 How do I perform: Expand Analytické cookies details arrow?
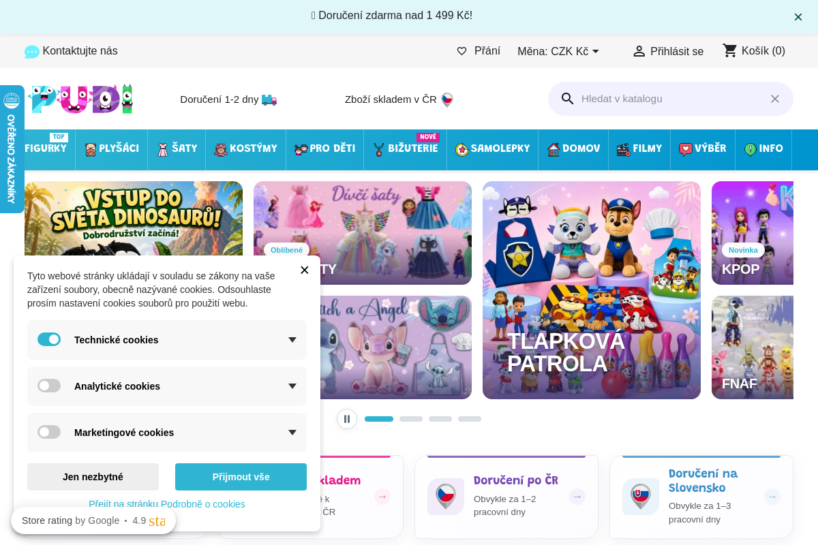[292, 386]
